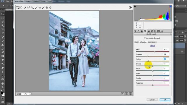The width and height of the screenshot is (187, 105).
Task: Open the Detail panel icon
Action: [x=142, y=31]
